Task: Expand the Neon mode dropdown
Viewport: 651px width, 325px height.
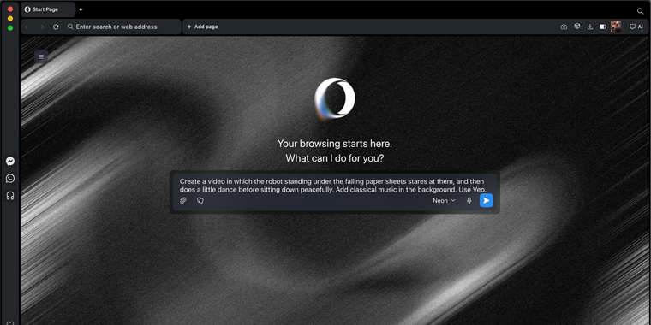Action: point(444,201)
